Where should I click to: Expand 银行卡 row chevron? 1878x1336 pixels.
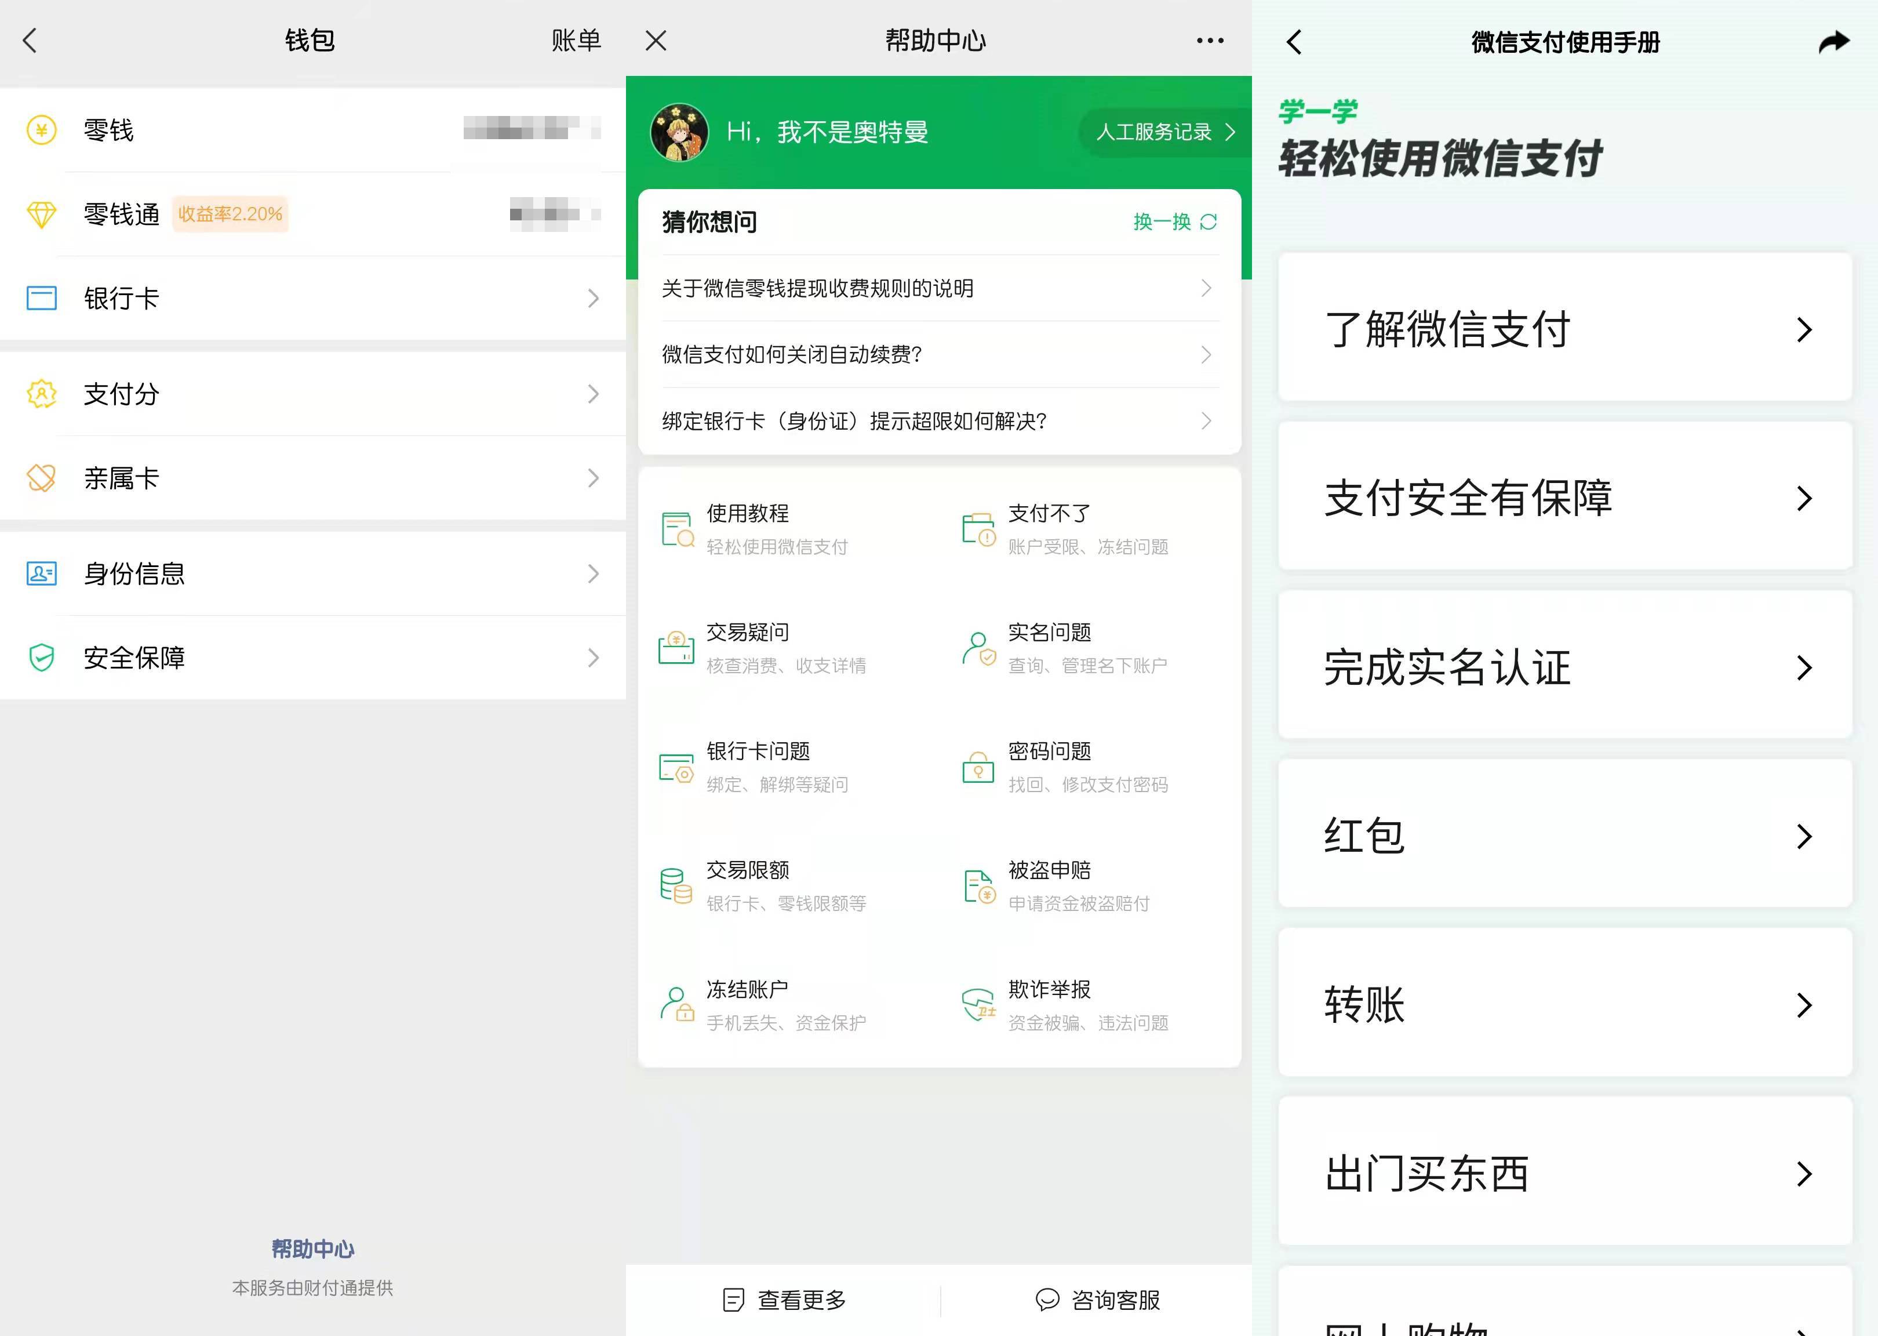593,298
